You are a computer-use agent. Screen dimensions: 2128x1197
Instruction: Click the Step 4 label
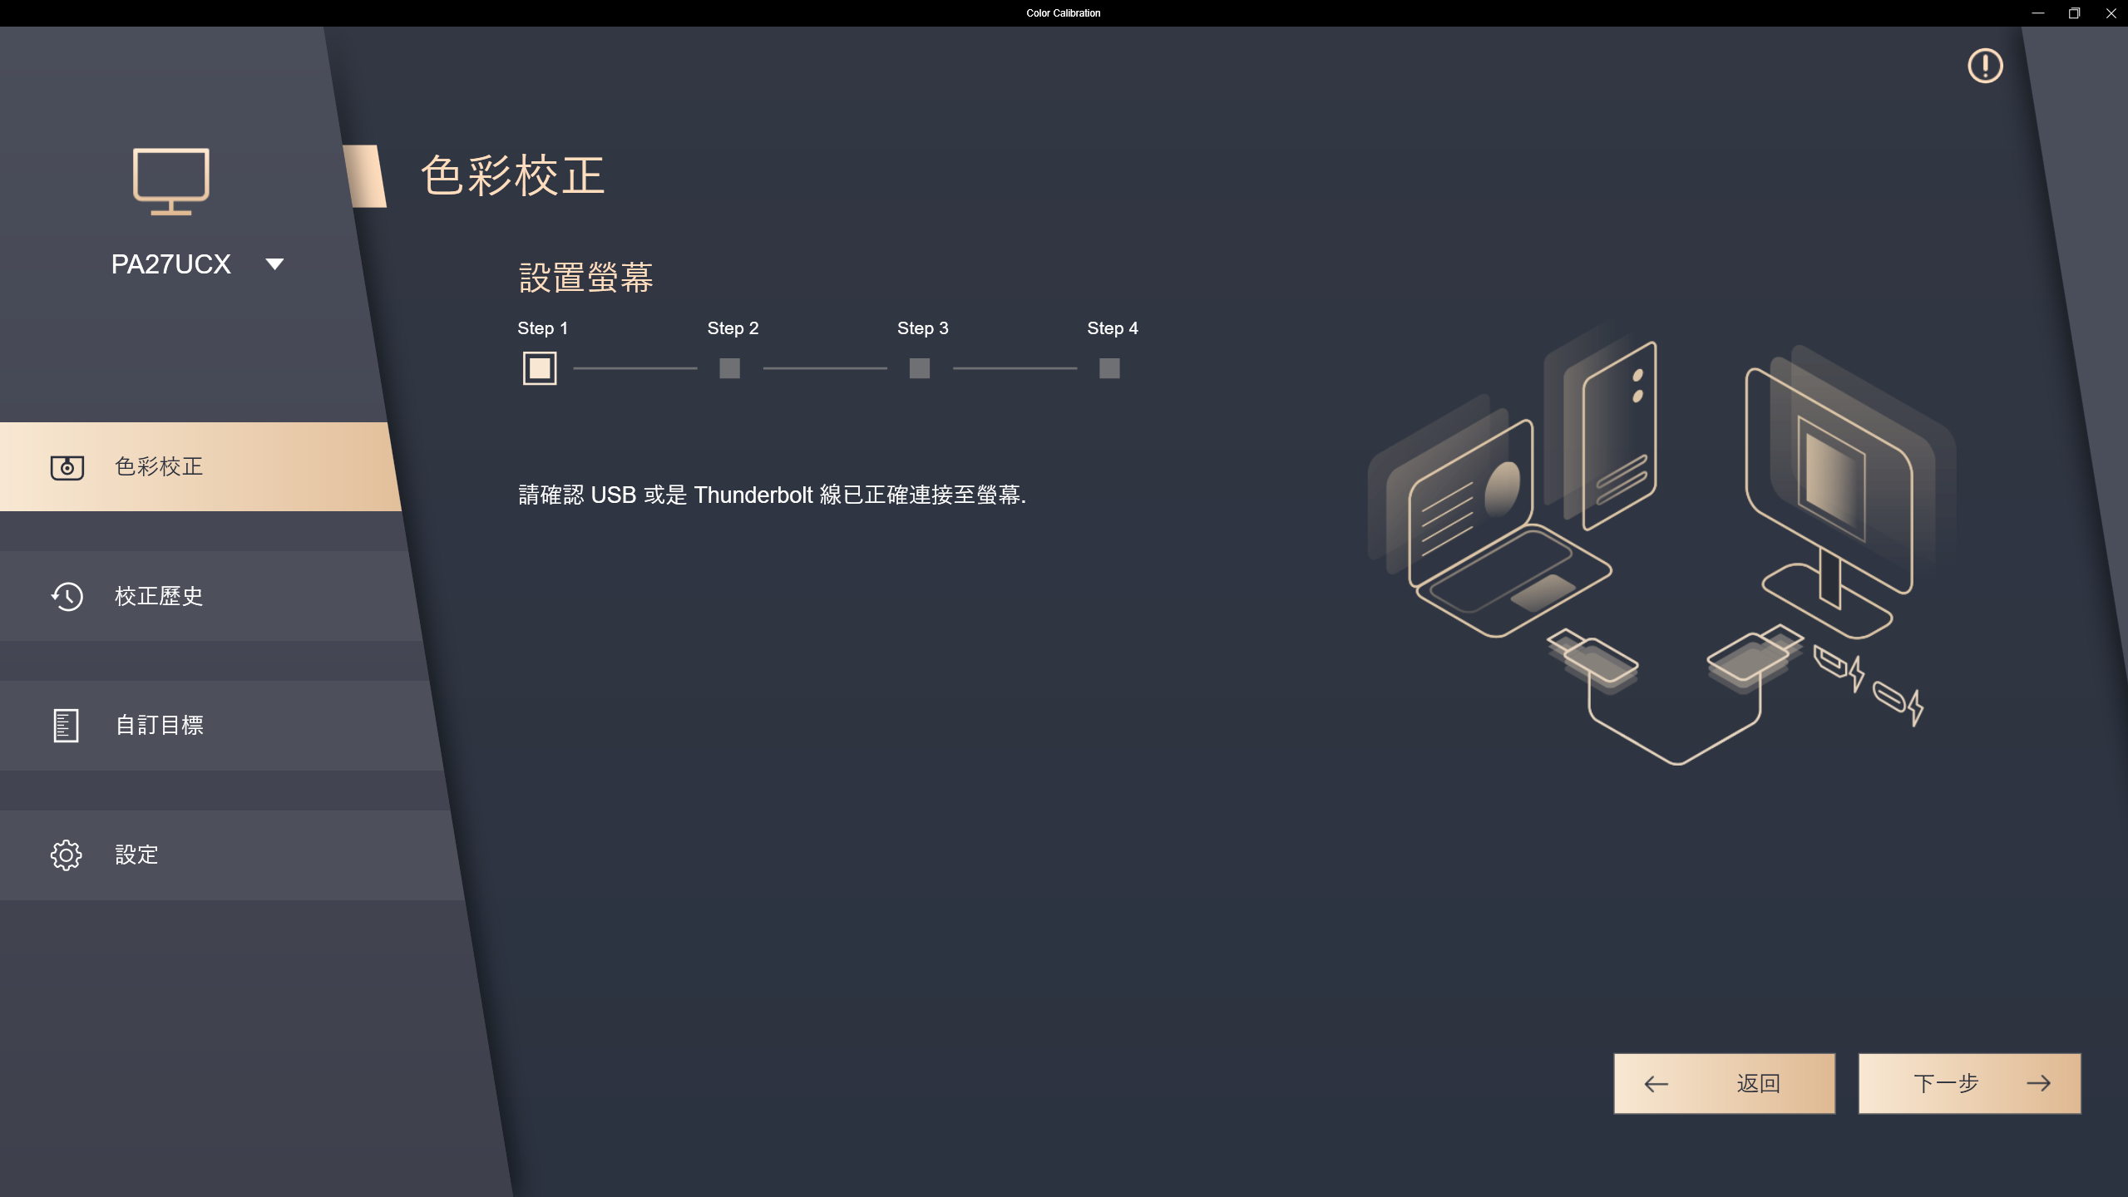click(1113, 328)
